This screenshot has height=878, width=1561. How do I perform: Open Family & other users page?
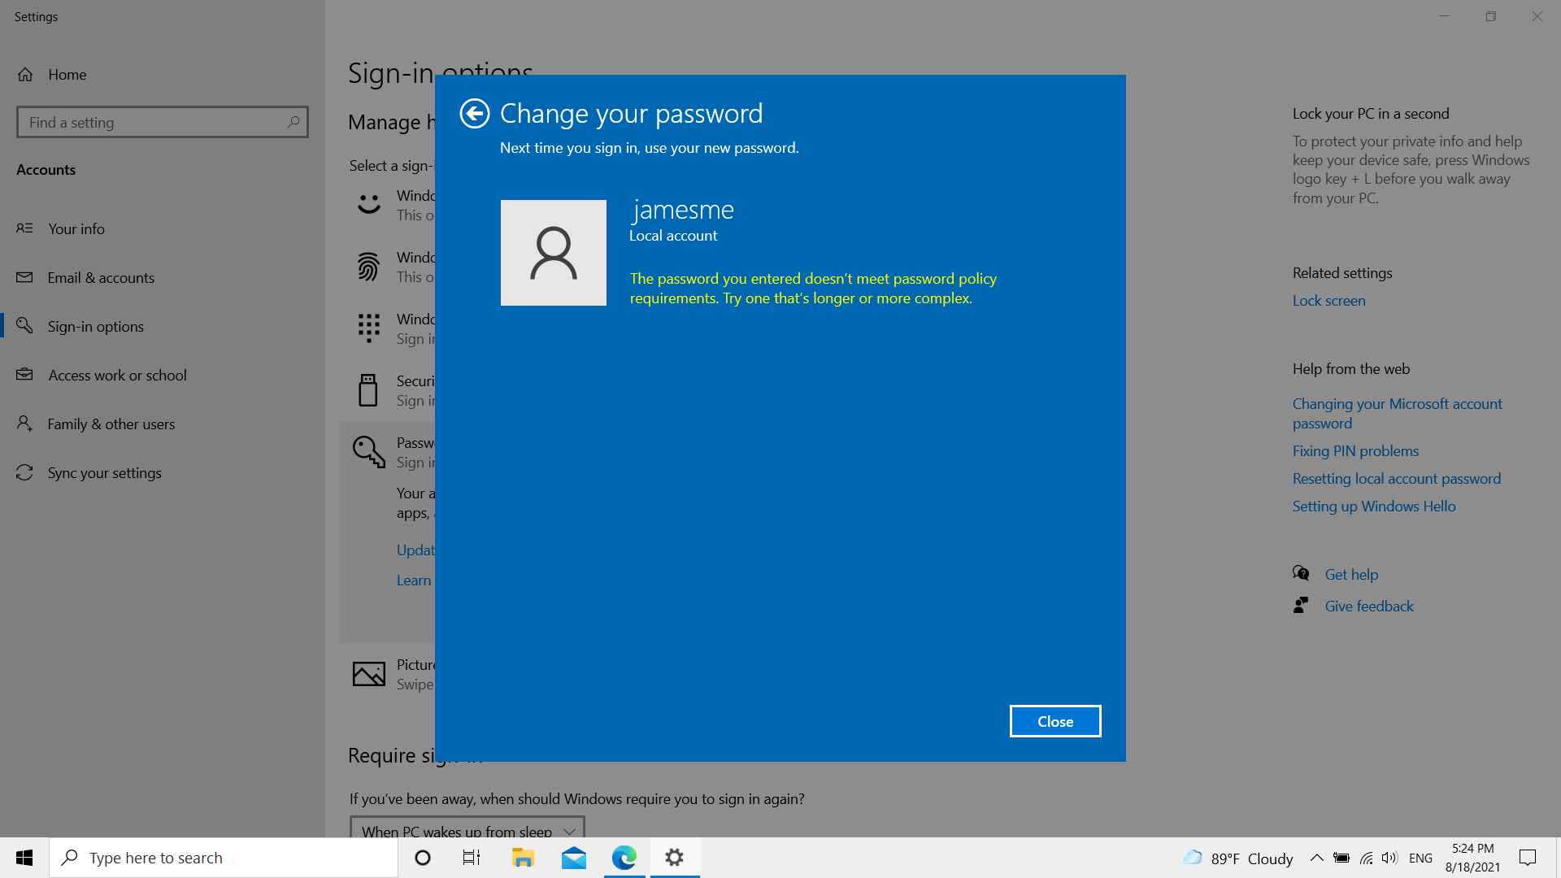pyautogui.click(x=111, y=424)
